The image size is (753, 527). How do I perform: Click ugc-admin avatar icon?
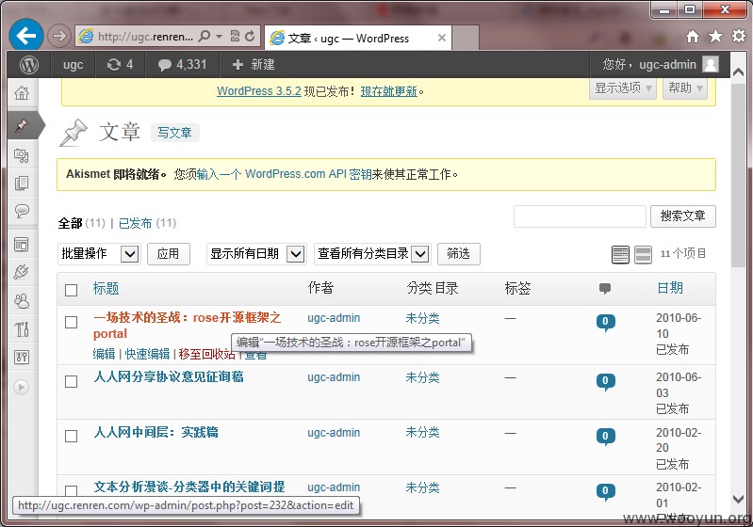point(711,64)
